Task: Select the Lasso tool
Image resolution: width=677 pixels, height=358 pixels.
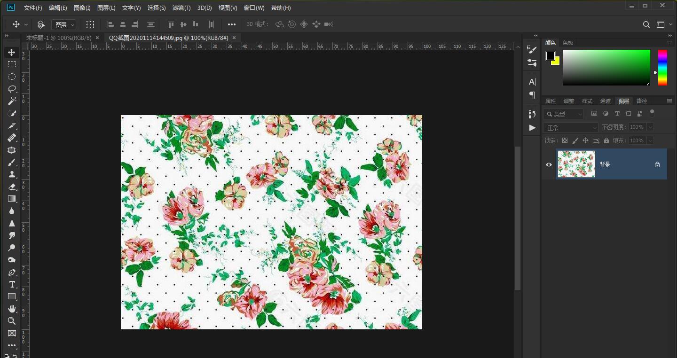Action: [12, 89]
